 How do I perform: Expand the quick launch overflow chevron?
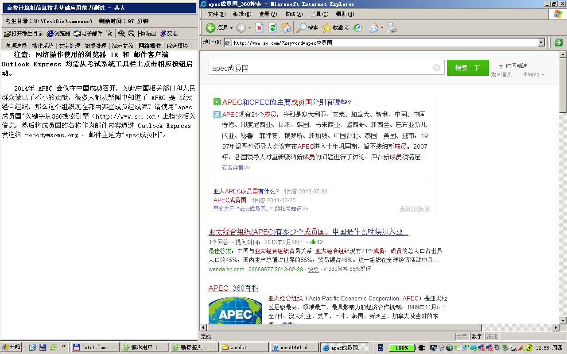coord(64,347)
